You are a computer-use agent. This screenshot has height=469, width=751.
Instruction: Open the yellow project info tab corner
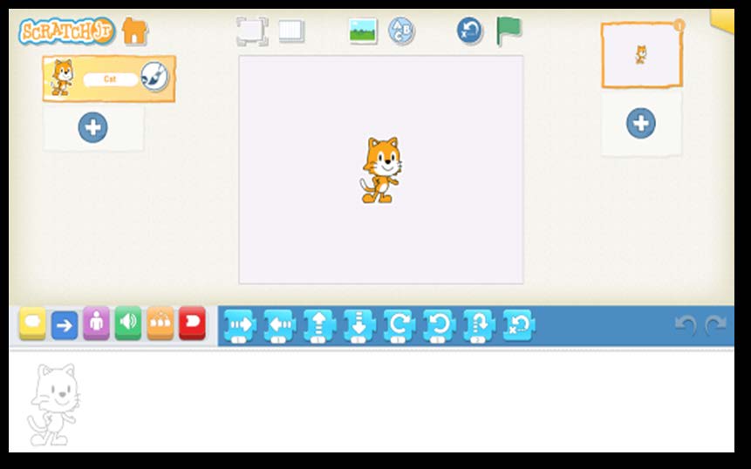[x=723, y=21]
